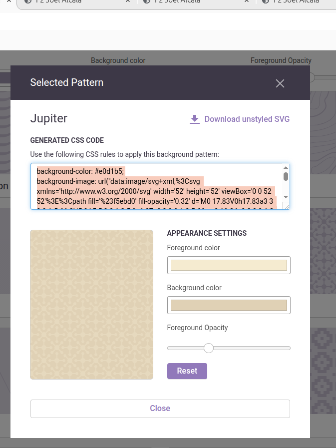Click the download arrow icon beside Jupiter
The width and height of the screenshot is (336, 448).
(194, 119)
